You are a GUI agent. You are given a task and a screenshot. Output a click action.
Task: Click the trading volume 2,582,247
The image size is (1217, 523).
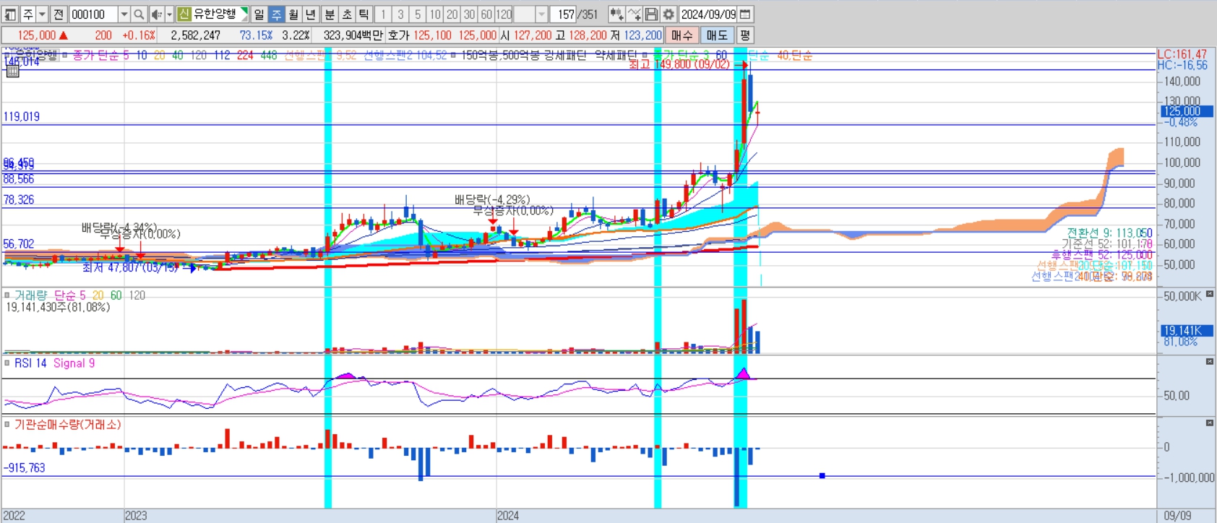(x=196, y=35)
